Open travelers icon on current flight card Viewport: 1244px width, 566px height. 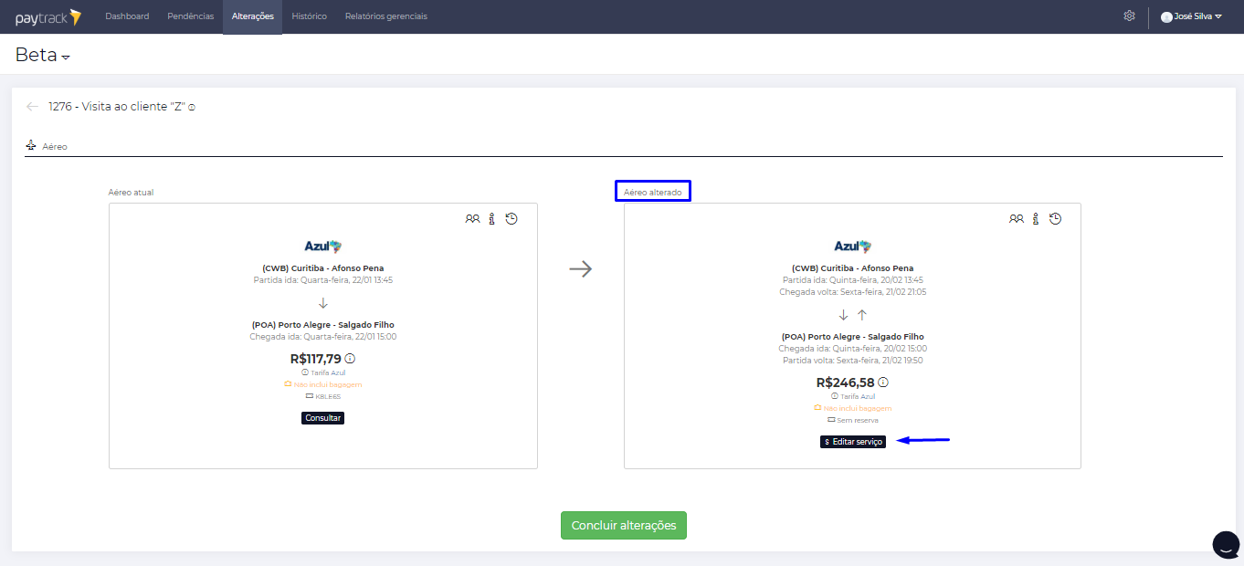click(x=472, y=219)
